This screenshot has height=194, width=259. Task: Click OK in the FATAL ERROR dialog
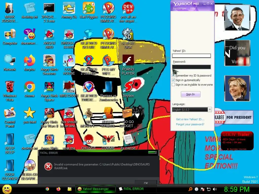pyautogui.click(x=146, y=182)
